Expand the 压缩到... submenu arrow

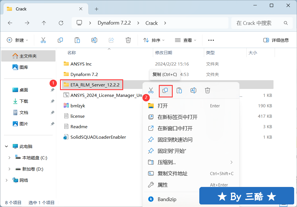click(231, 162)
